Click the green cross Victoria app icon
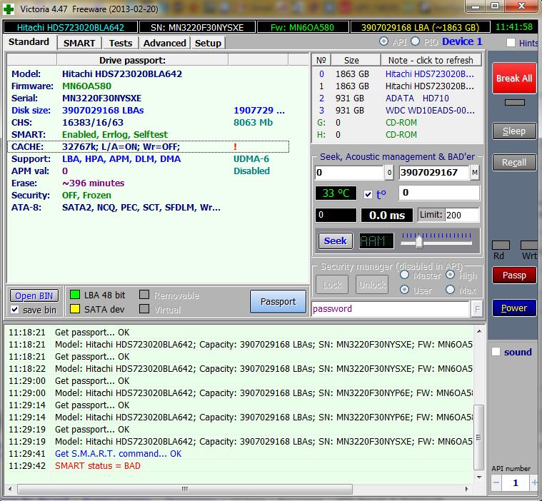This screenshot has height=501, width=542. coord(9,9)
